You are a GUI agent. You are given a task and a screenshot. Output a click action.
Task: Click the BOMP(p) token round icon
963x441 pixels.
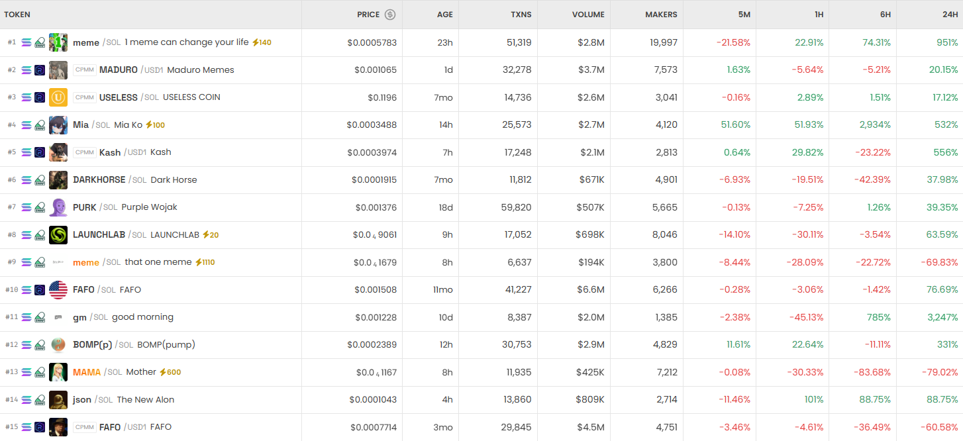point(58,345)
